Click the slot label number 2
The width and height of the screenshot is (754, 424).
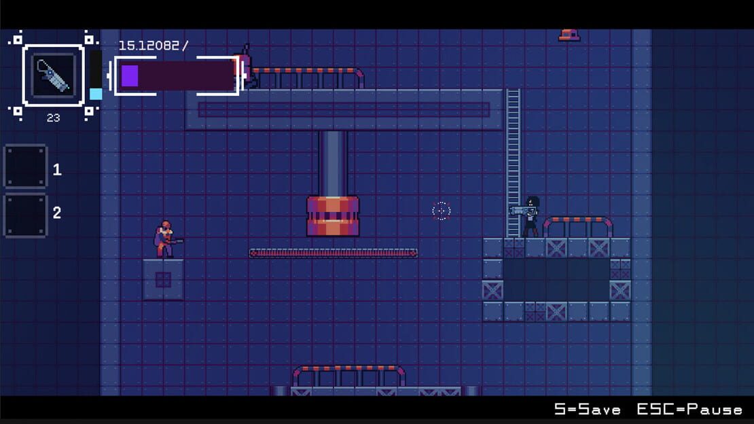coord(57,213)
